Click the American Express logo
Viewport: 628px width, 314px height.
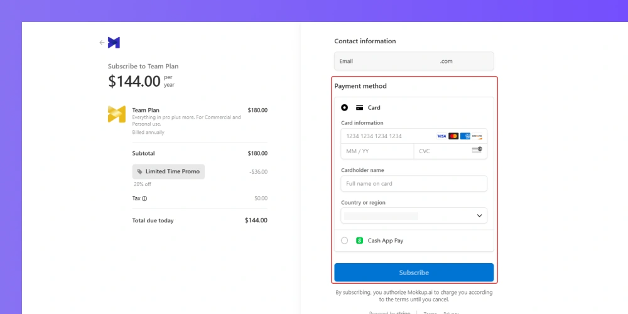coord(465,136)
